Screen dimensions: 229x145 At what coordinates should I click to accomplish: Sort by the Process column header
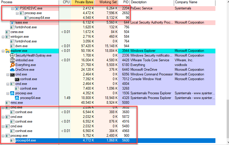(x=29, y=2)
